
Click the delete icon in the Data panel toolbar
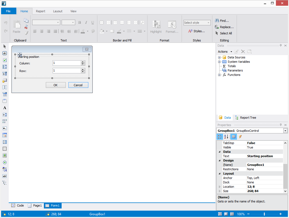(x=243, y=51)
